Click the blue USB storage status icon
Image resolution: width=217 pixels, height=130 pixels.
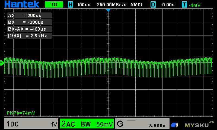[x=174, y=125]
